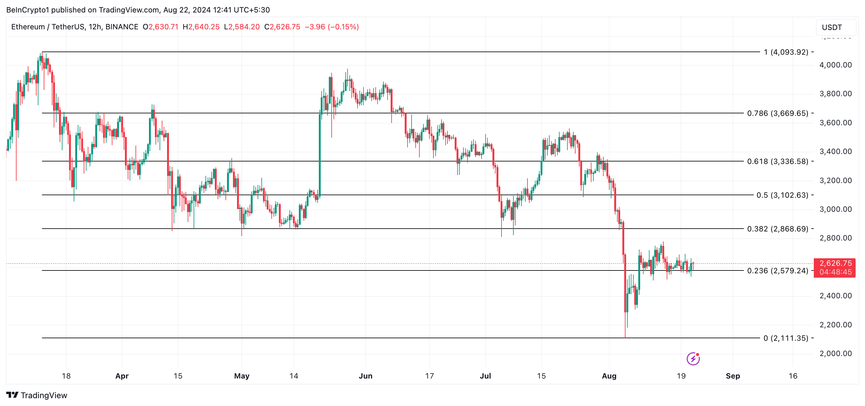865x406 pixels.
Task: Click the 4,000.00 price scale value
Action: [x=835, y=65]
